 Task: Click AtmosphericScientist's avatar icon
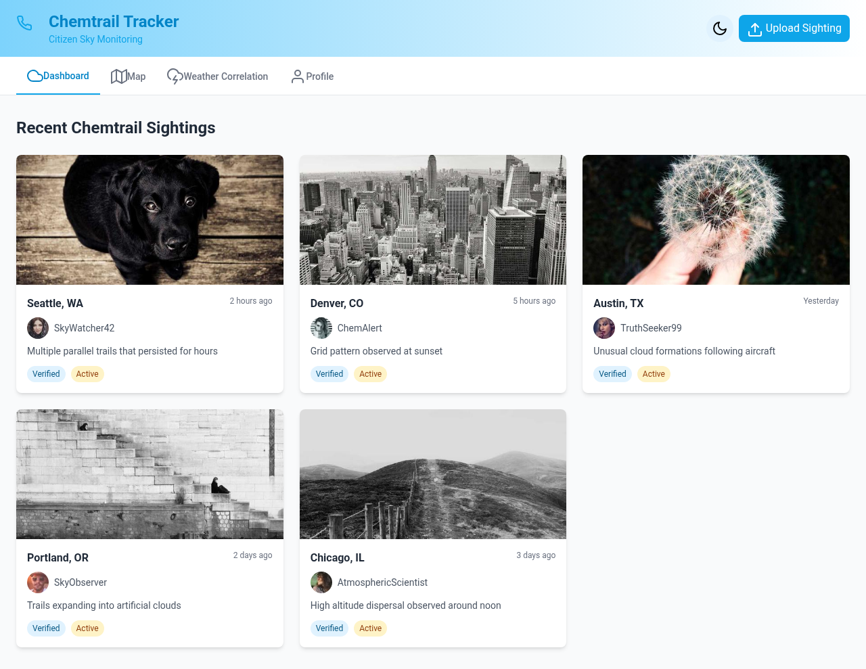(x=321, y=582)
